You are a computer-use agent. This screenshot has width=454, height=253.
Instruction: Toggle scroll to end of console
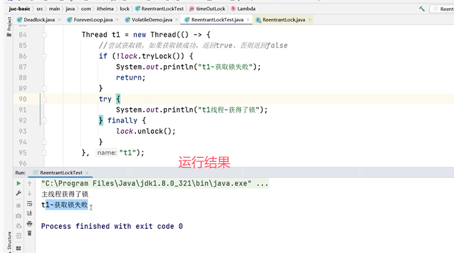(x=29, y=214)
